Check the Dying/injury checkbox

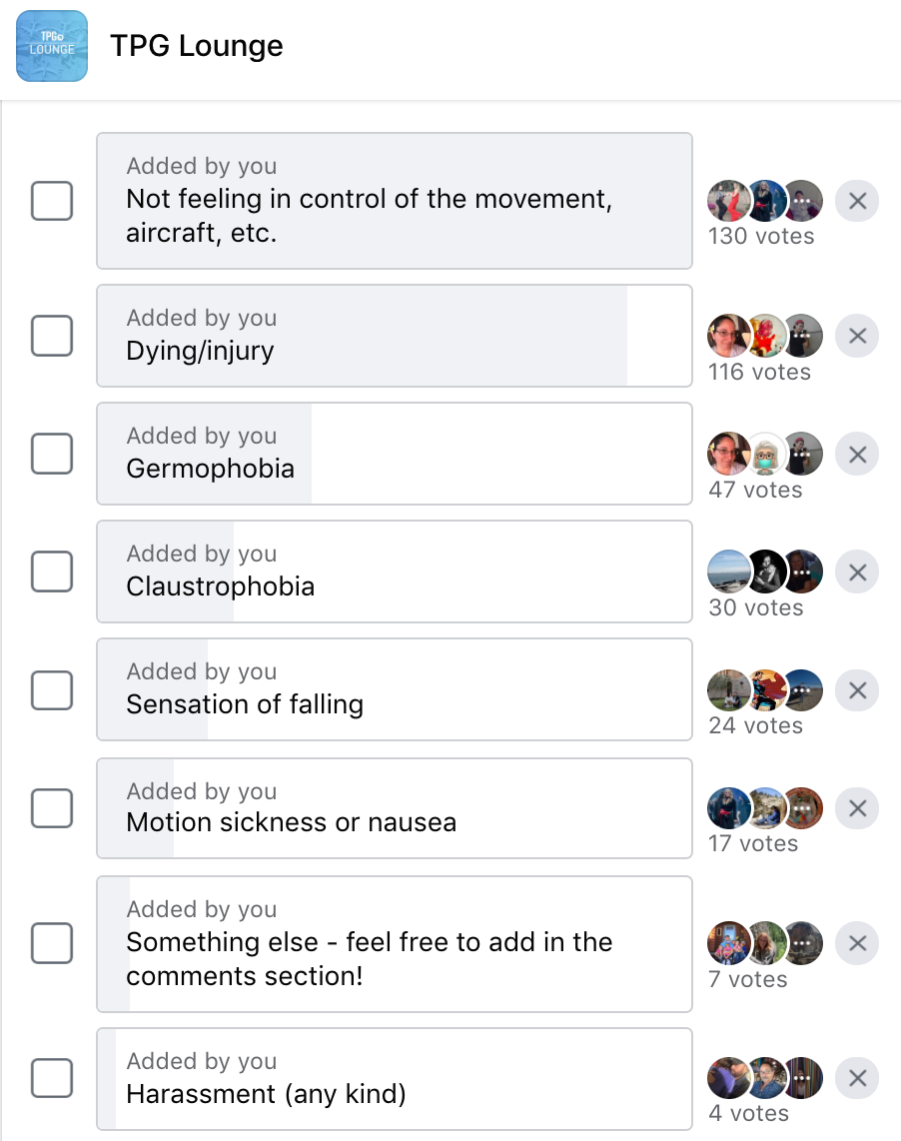[x=52, y=336]
